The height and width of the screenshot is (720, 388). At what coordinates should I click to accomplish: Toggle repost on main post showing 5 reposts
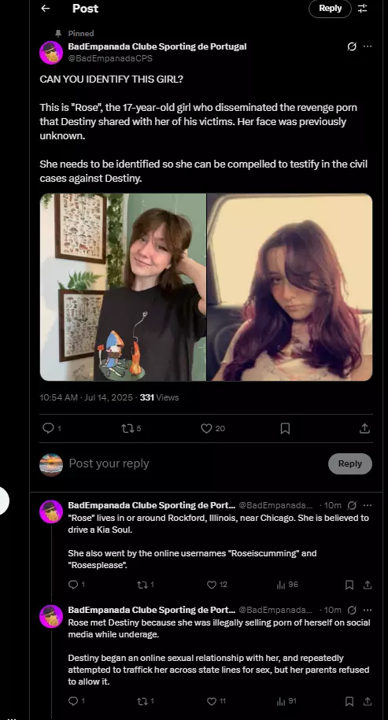[x=127, y=428]
